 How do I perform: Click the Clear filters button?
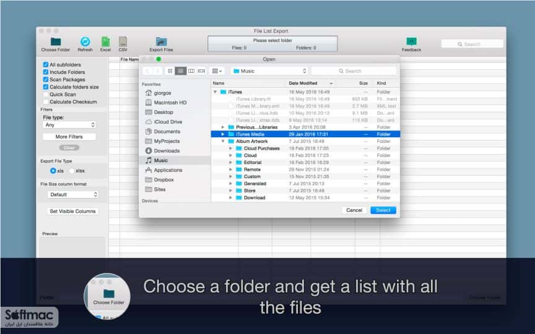pyautogui.click(x=69, y=148)
